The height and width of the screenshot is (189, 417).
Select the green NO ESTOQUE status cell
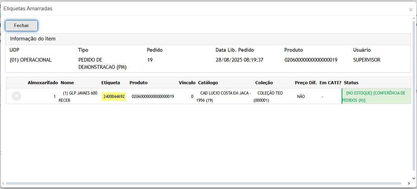[376, 97]
